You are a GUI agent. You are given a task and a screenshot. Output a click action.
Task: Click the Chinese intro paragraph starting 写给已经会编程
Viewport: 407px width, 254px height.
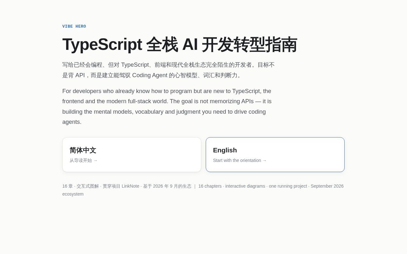tap(169, 70)
